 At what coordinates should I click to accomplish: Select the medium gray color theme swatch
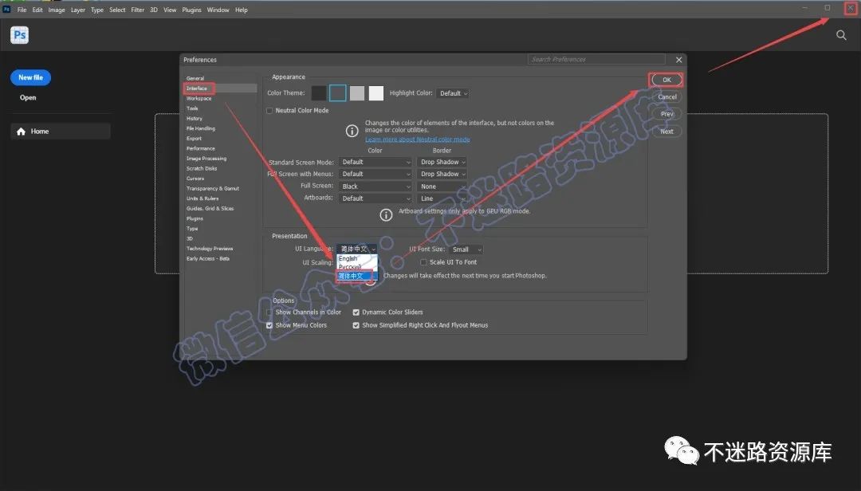point(357,93)
